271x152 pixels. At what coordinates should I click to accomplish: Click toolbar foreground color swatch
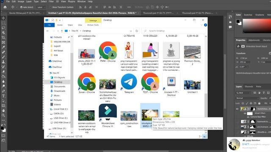coord(2,128)
